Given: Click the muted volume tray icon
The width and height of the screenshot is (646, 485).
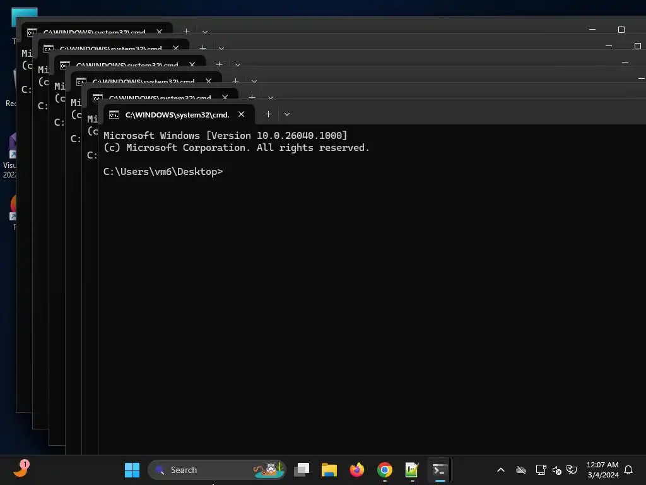Looking at the screenshot, I should click(x=556, y=470).
